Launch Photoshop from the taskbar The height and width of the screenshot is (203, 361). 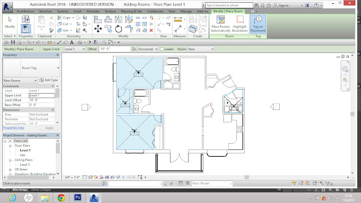pyautogui.click(x=77, y=197)
